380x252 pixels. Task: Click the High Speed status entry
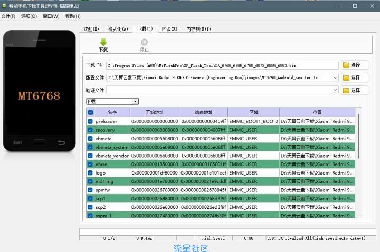(x=214, y=238)
